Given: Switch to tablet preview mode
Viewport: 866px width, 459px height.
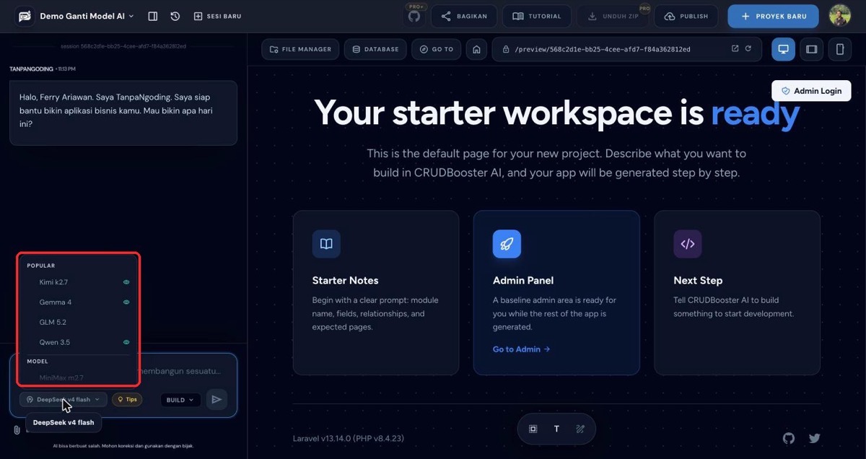Looking at the screenshot, I should click(812, 49).
